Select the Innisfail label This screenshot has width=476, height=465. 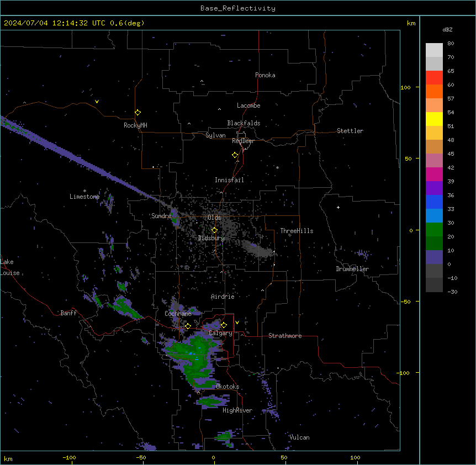(229, 180)
